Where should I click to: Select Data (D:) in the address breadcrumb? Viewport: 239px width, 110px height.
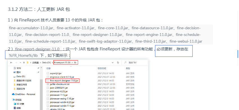(x=46, y=62)
